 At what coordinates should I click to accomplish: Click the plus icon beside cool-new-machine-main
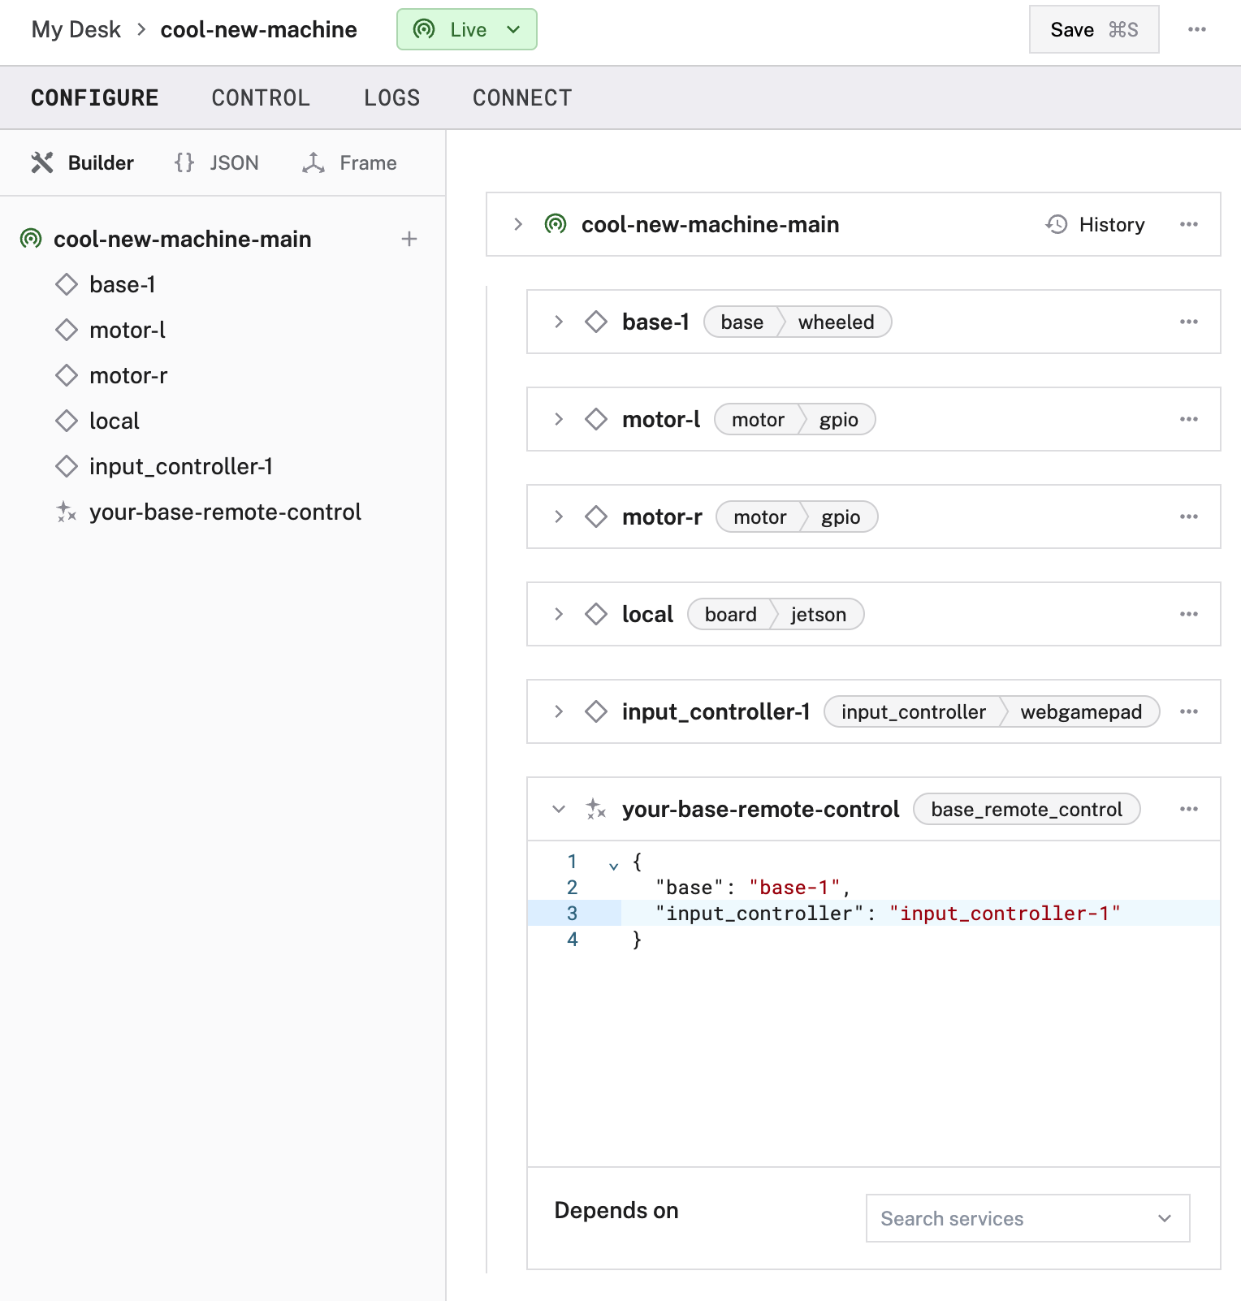[x=409, y=239]
